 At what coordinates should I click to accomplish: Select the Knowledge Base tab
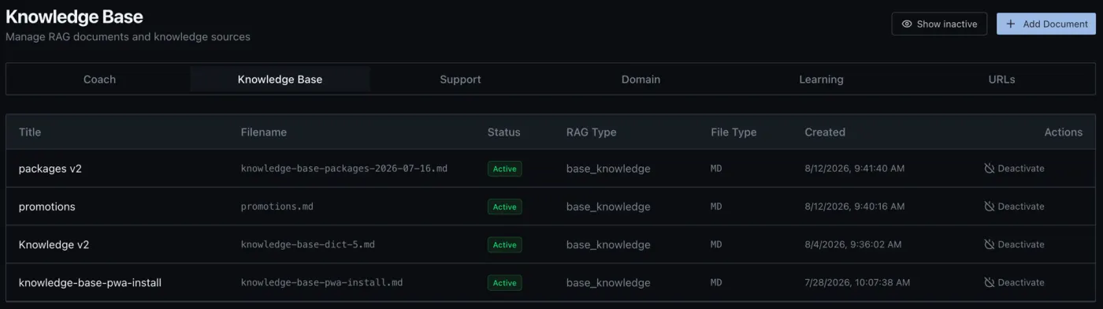click(280, 79)
